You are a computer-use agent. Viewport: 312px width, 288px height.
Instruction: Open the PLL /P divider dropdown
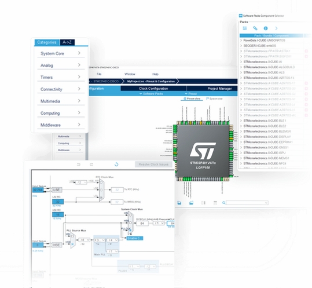coord(113,240)
